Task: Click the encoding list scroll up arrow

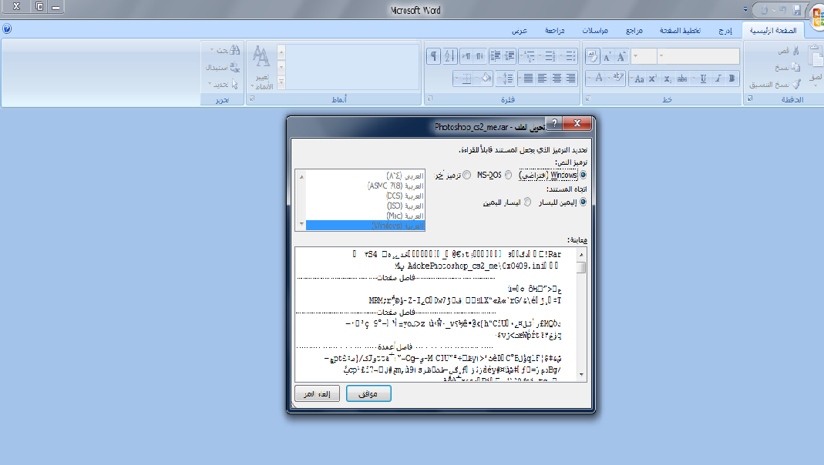Action: click(x=301, y=177)
